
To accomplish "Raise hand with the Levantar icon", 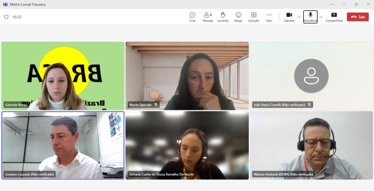I will click(223, 17).
